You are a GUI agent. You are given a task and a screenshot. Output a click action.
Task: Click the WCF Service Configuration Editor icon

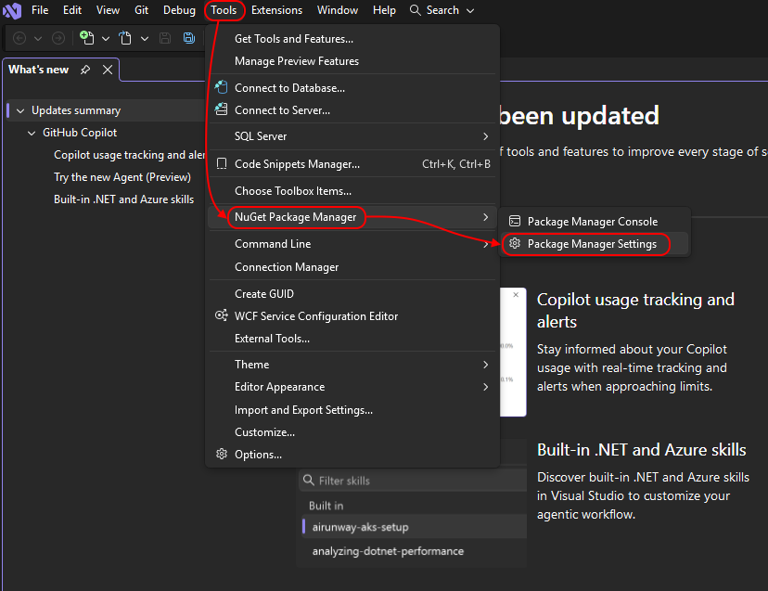point(222,315)
